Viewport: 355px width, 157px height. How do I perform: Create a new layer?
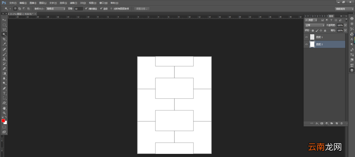click(337, 123)
